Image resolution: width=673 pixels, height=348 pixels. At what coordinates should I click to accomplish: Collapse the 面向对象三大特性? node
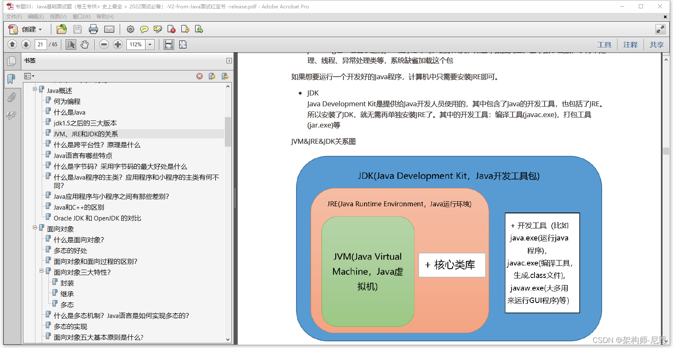coord(42,271)
